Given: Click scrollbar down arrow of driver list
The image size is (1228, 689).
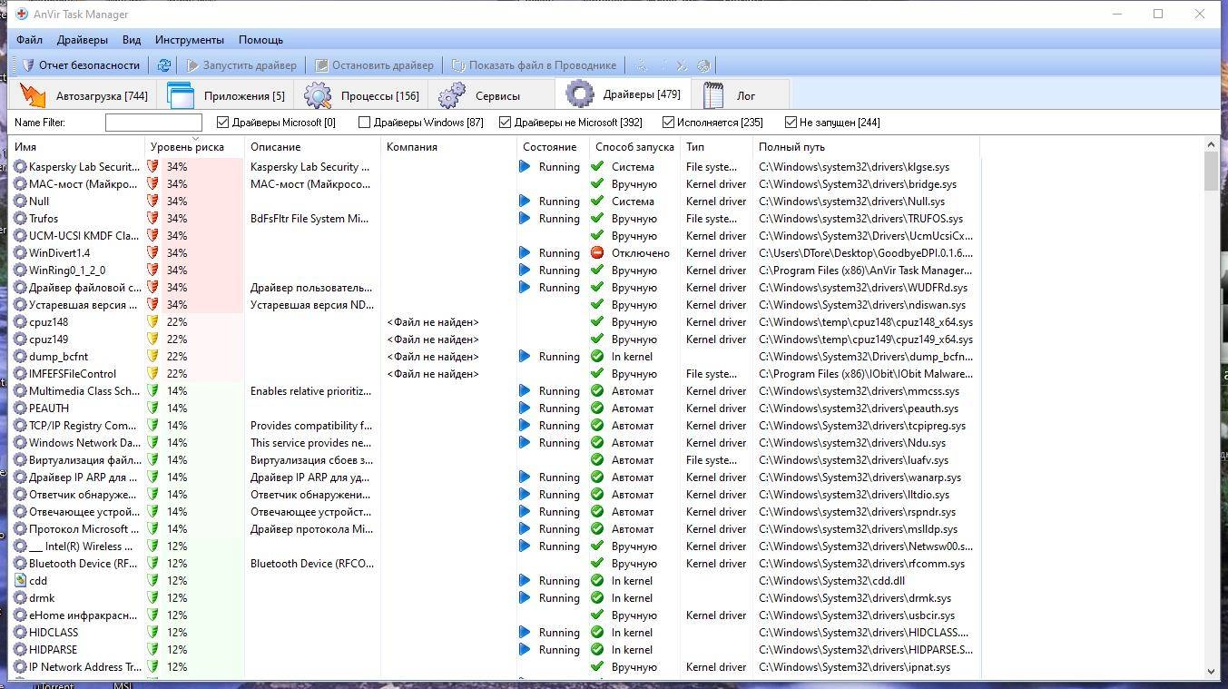Looking at the screenshot, I should coord(1212,672).
